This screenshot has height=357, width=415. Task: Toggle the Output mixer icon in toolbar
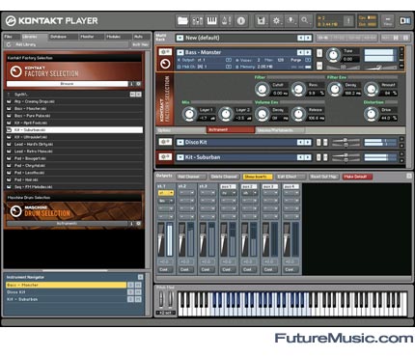[x=197, y=21]
